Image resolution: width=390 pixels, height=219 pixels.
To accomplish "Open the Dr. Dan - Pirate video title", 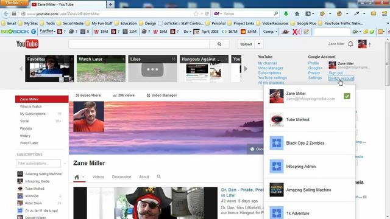I will (242, 192).
